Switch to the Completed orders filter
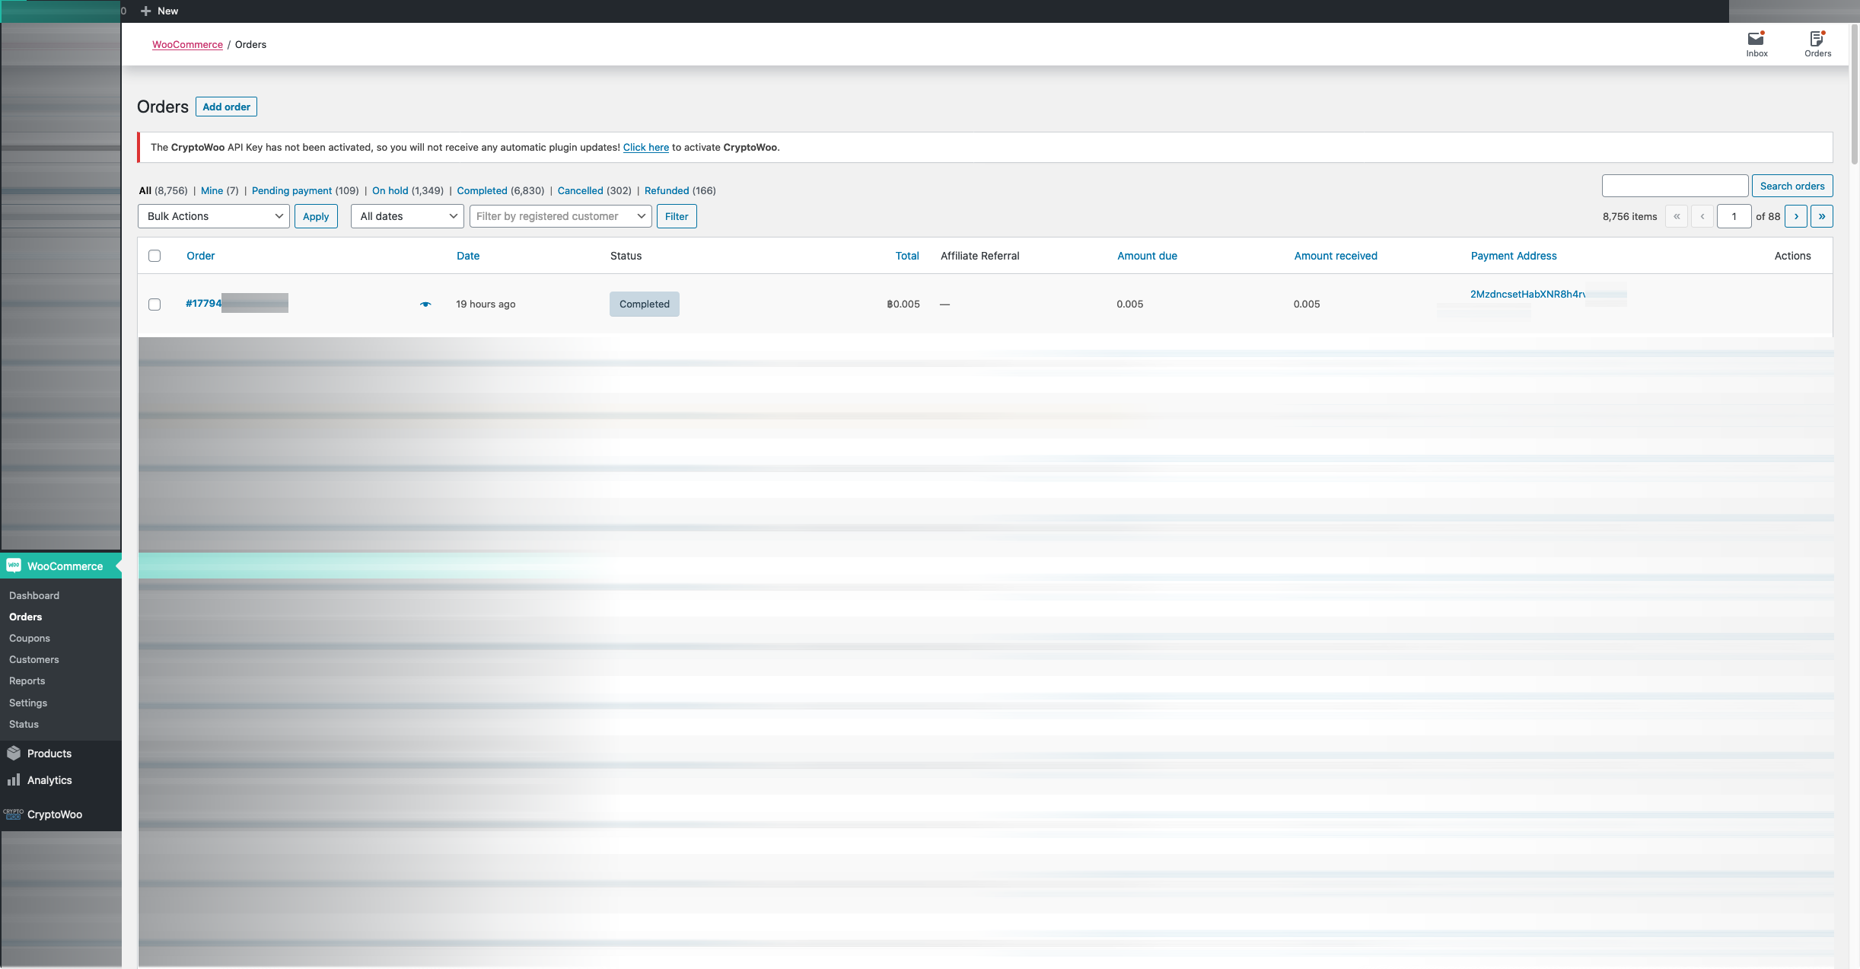 pos(482,190)
